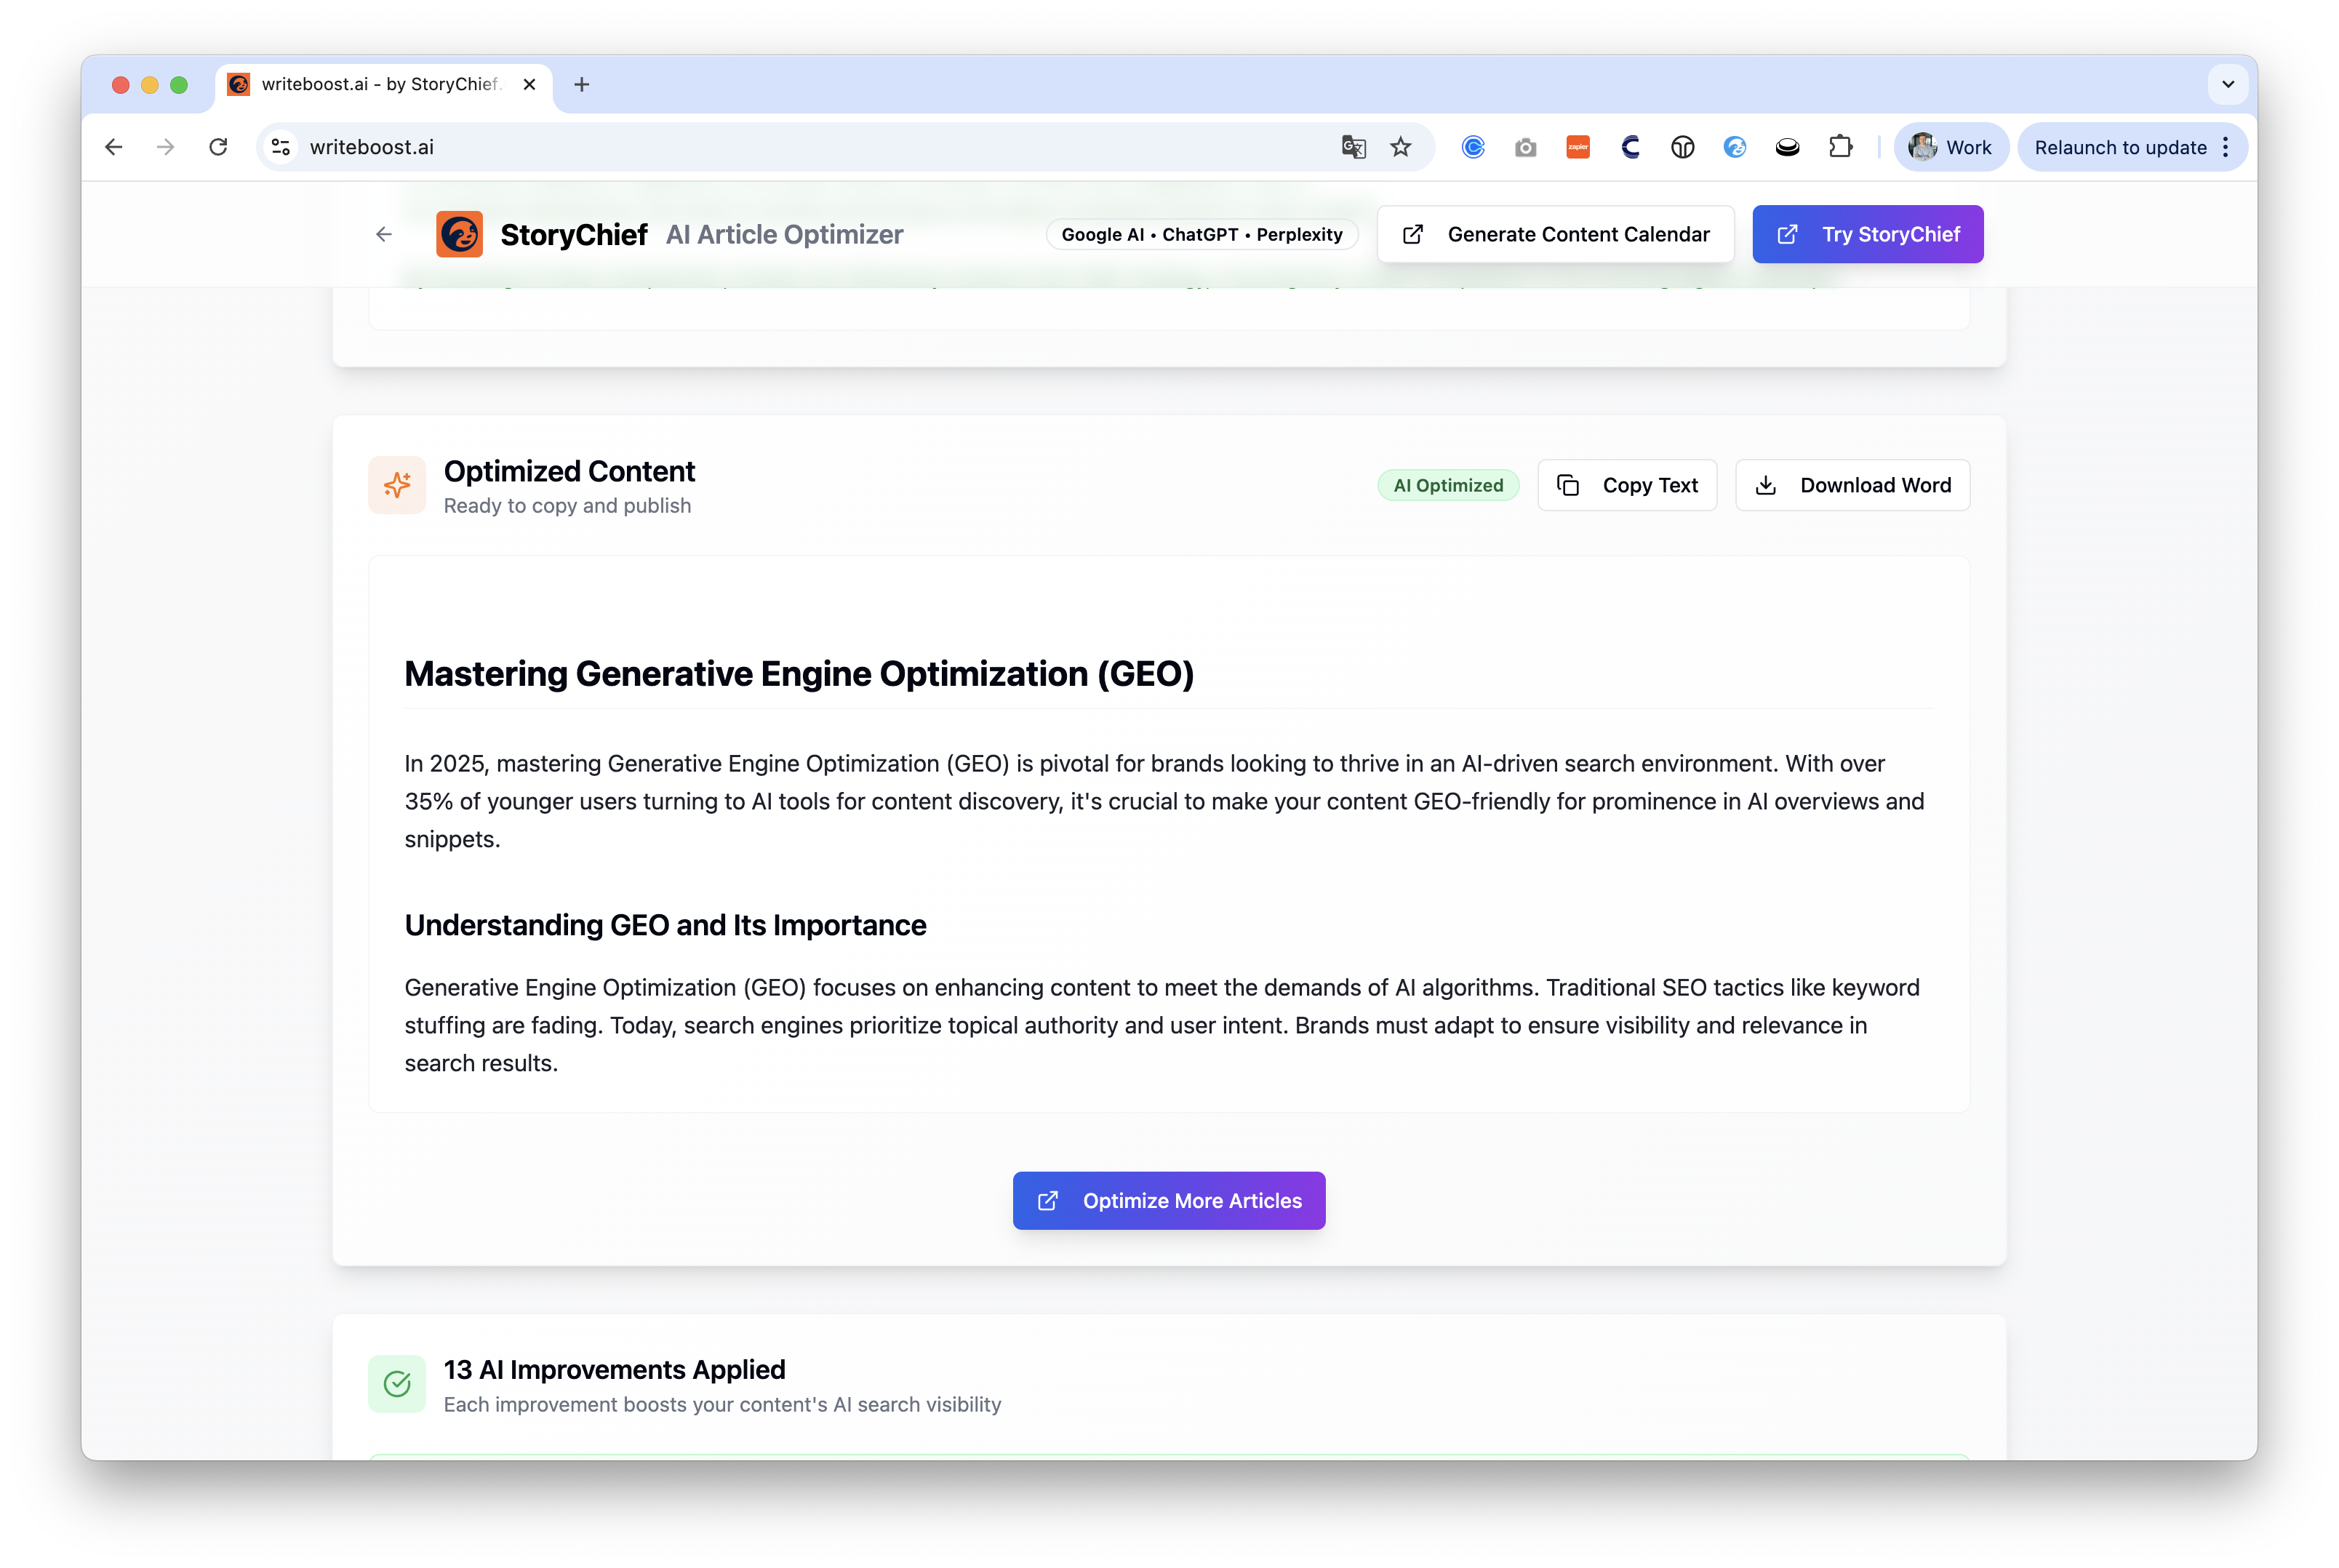2339x1568 pixels.
Task: Click the sparkle Optimized Content icon
Action: click(x=397, y=485)
